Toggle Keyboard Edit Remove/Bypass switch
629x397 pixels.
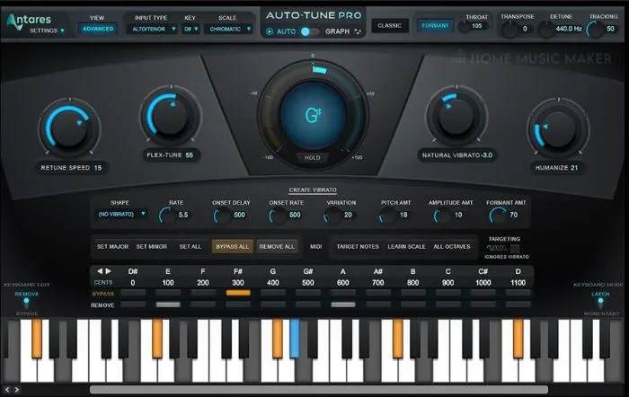coord(26,304)
